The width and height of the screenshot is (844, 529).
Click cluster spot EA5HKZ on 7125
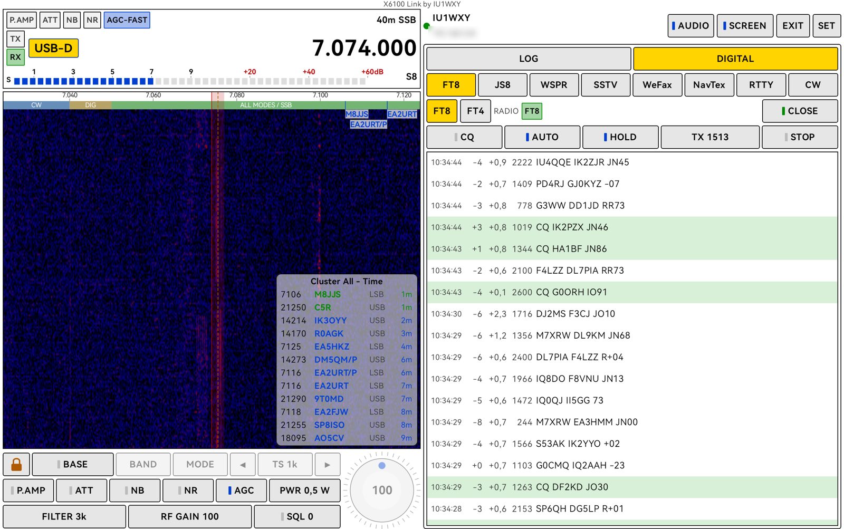tap(347, 347)
